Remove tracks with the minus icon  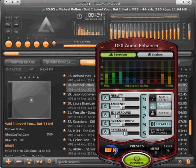pos(19,162)
